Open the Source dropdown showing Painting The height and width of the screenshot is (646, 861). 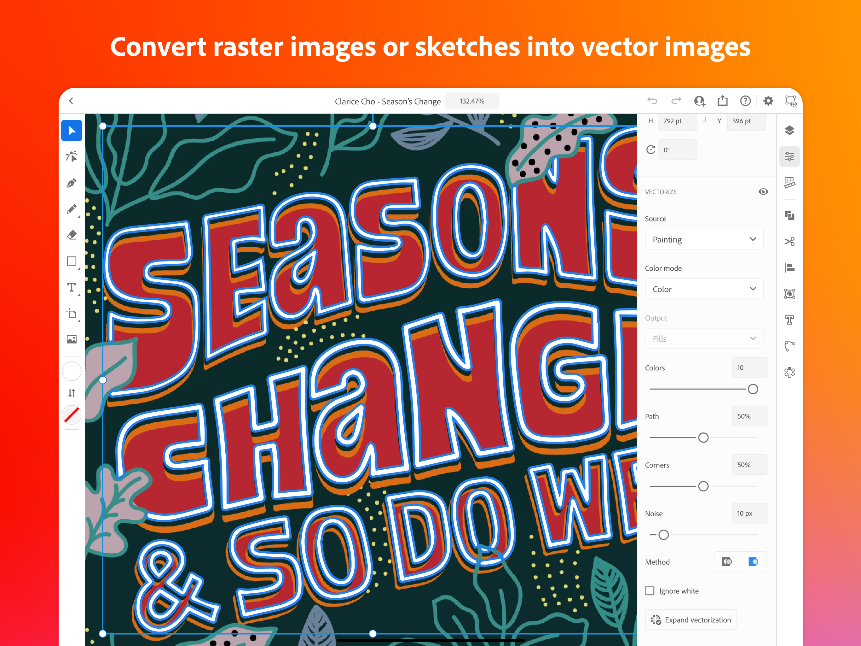(704, 239)
